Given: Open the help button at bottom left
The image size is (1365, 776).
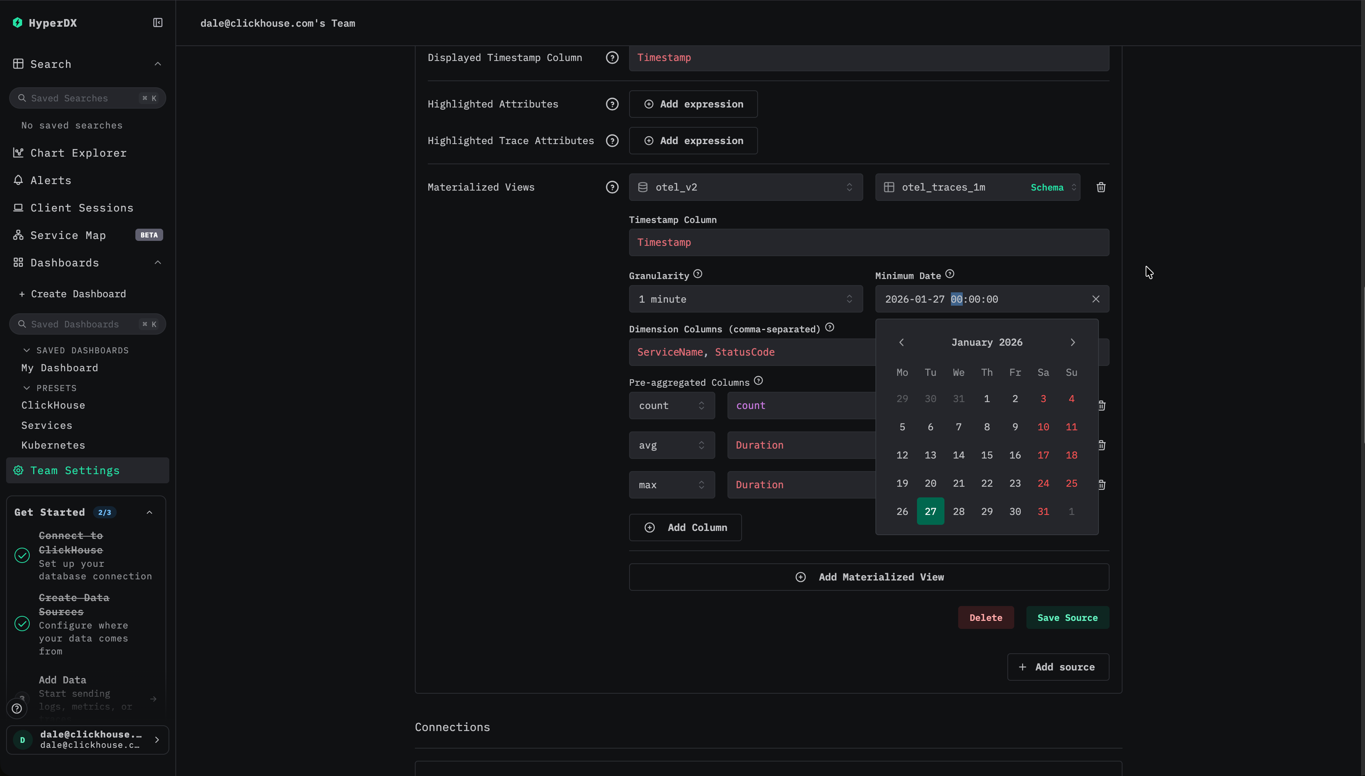Looking at the screenshot, I should [x=17, y=708].
